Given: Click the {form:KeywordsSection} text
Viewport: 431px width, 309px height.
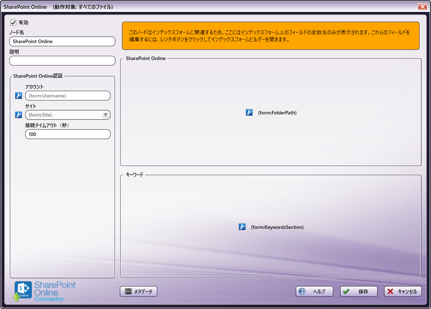Looking at the screenshot, I should pyautogui.click(x=277, y=227).
